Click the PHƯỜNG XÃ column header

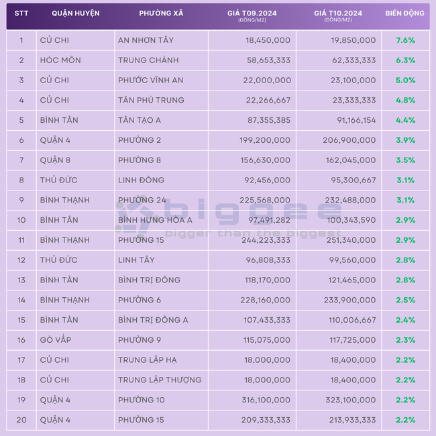click(161, 13)
